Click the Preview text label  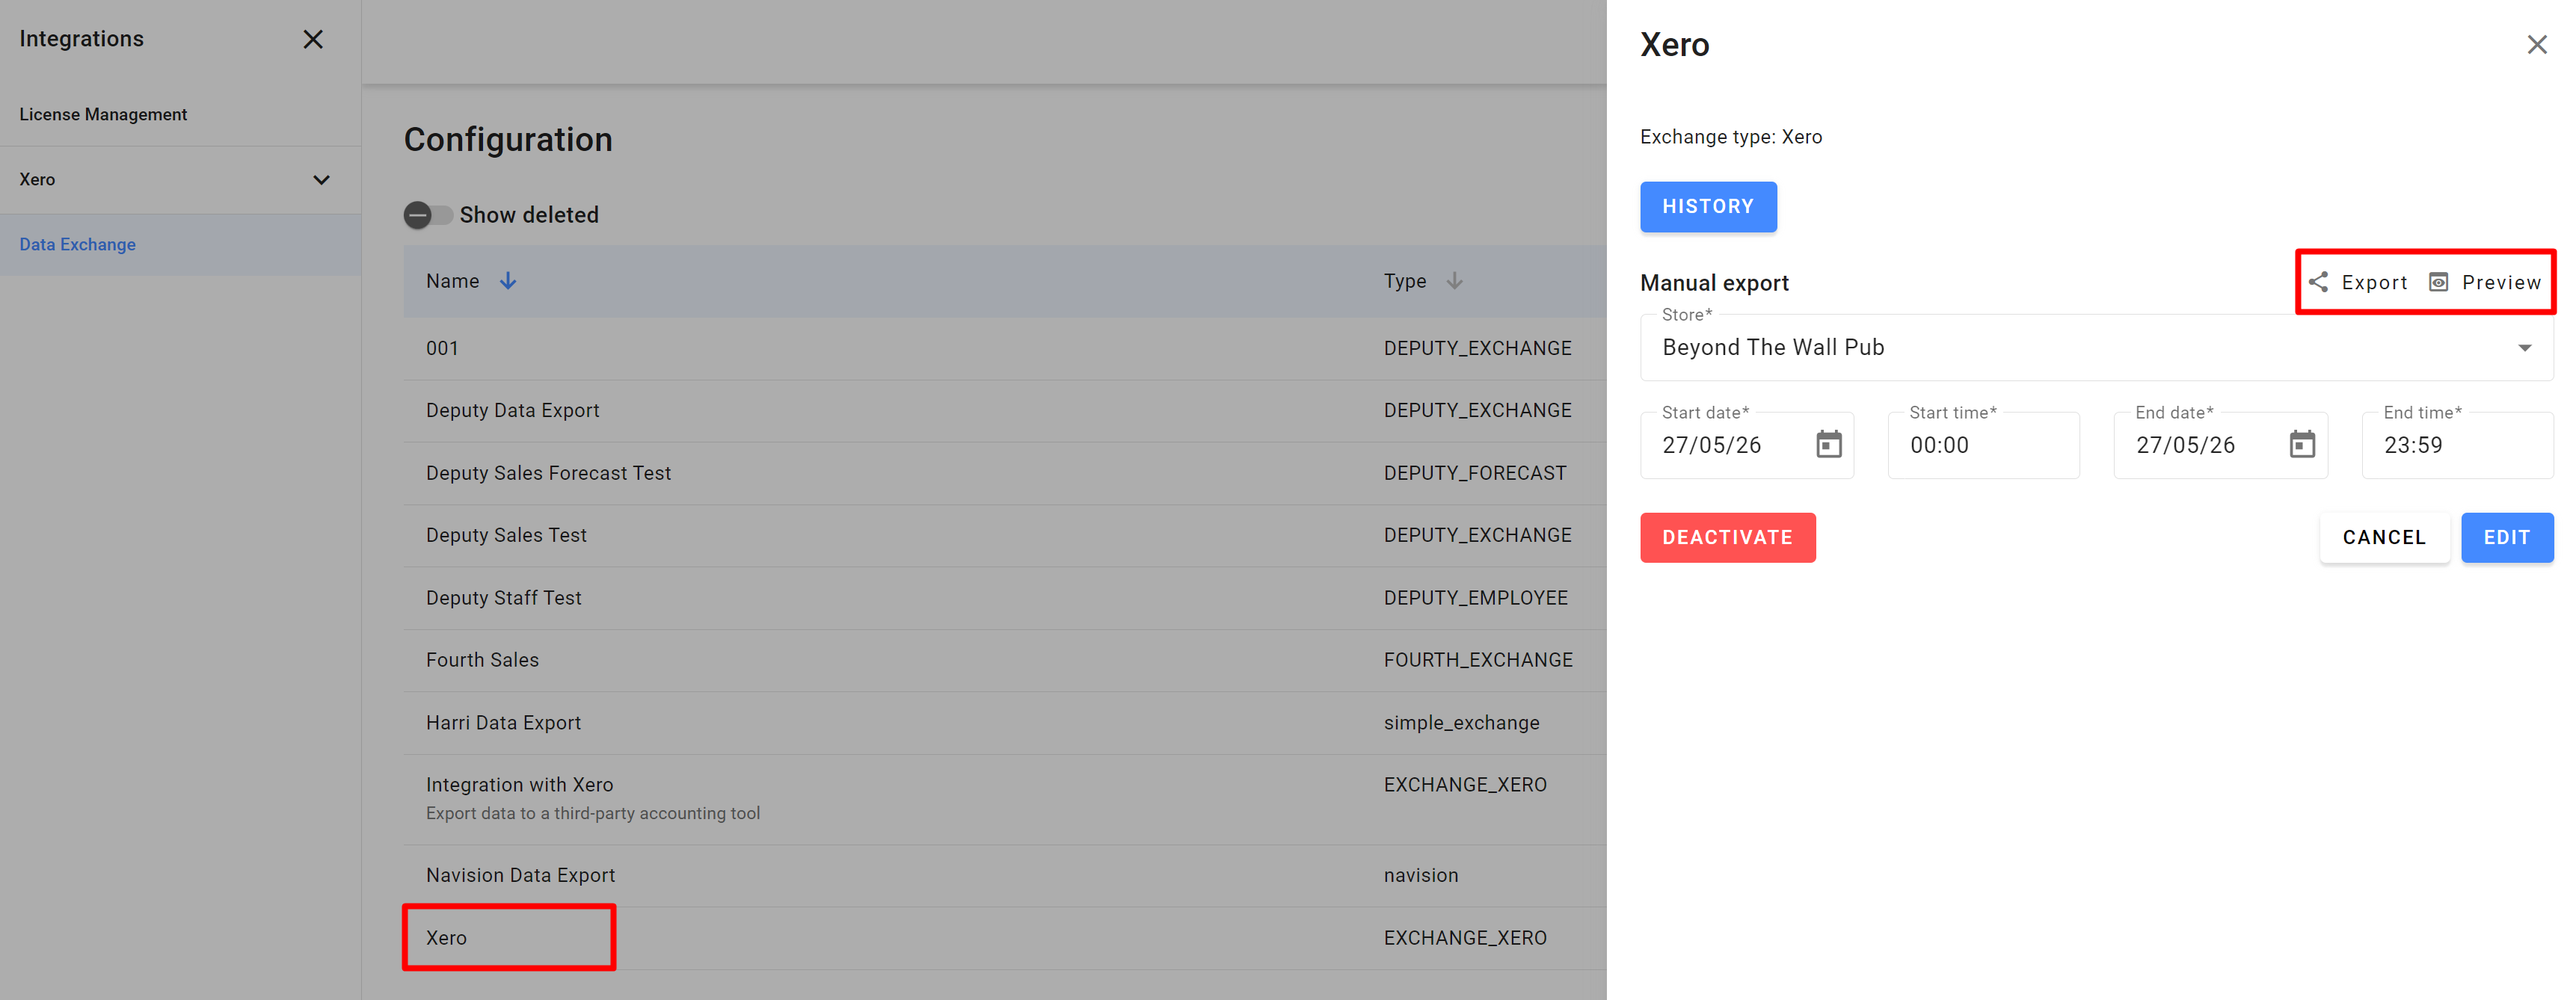tap(2501, 283)
